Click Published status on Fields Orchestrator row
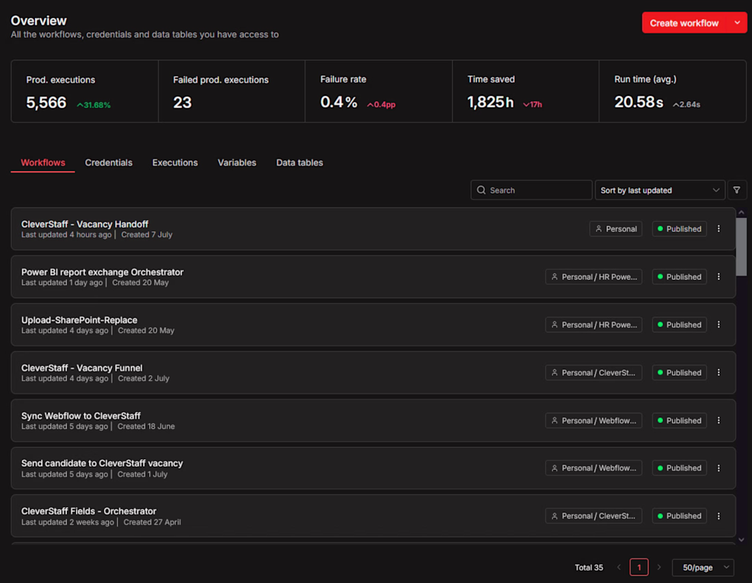This screenshot has height=583, width=752. pos(679,516)
